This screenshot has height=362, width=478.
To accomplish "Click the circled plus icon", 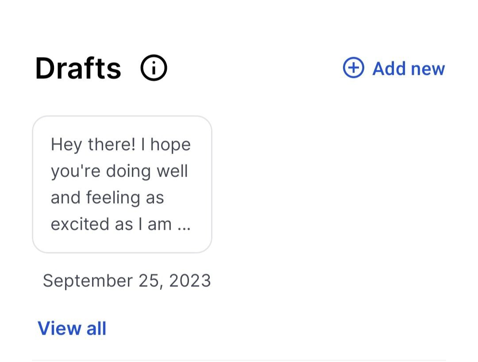I will [x=353, y=68].
